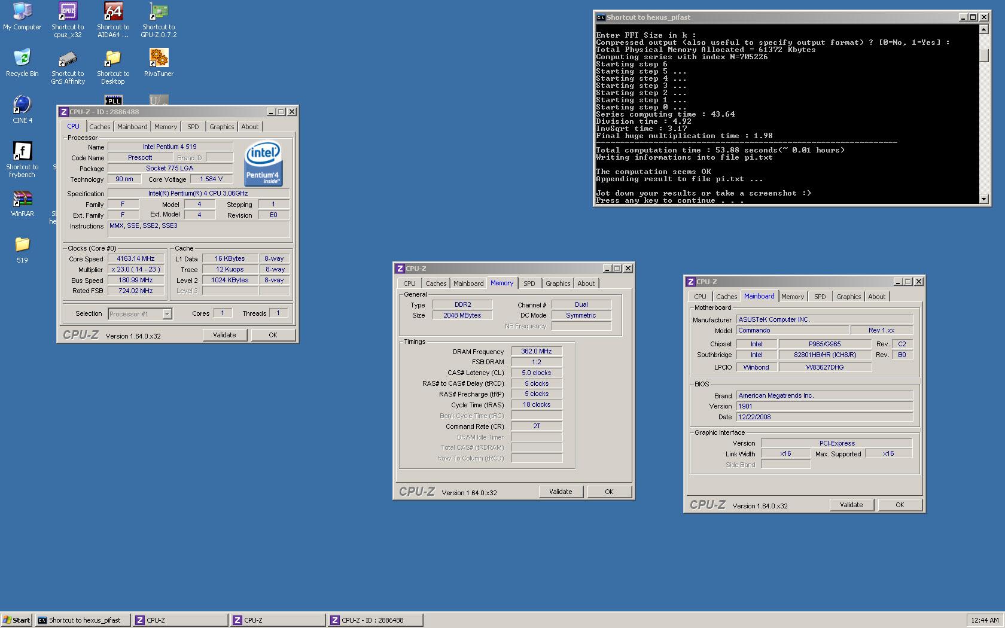
Task: Click the pifast console scrollbar thumb
Action: coord(983,55)
